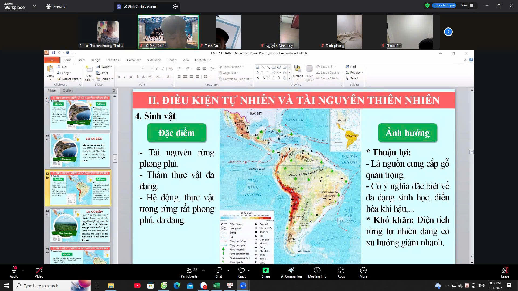
Task: Open the View dropdown in Zoom header
Action: coord(467,5)
